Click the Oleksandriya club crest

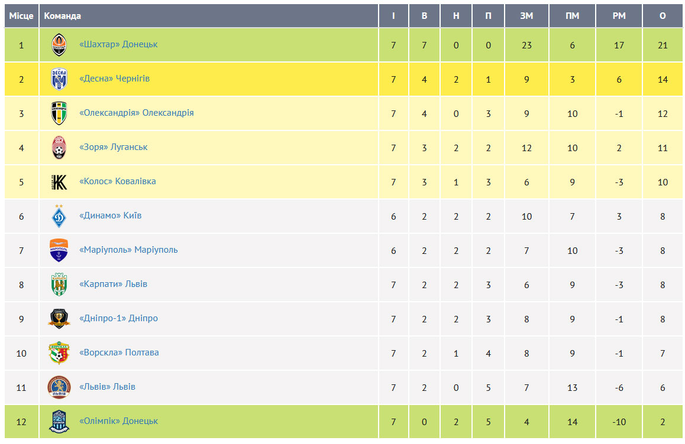pyautogui.click(x=59, y=113)
